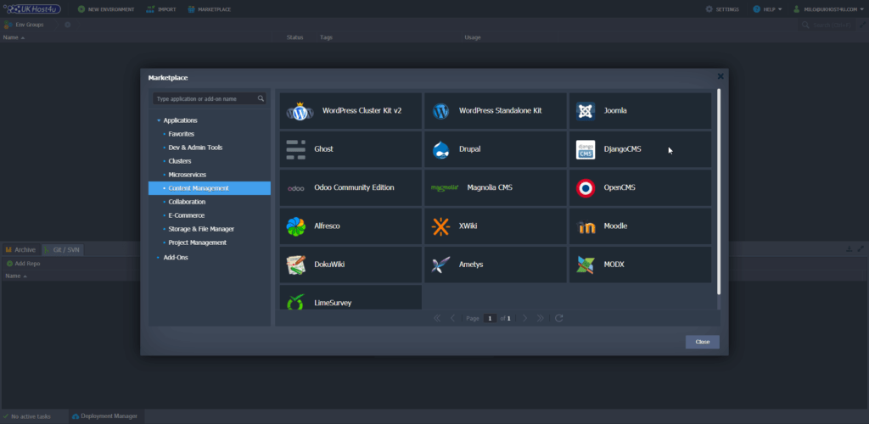Sort repos by Name in Git/SVN panel
The image size is (869, 424).
[25, 276]
